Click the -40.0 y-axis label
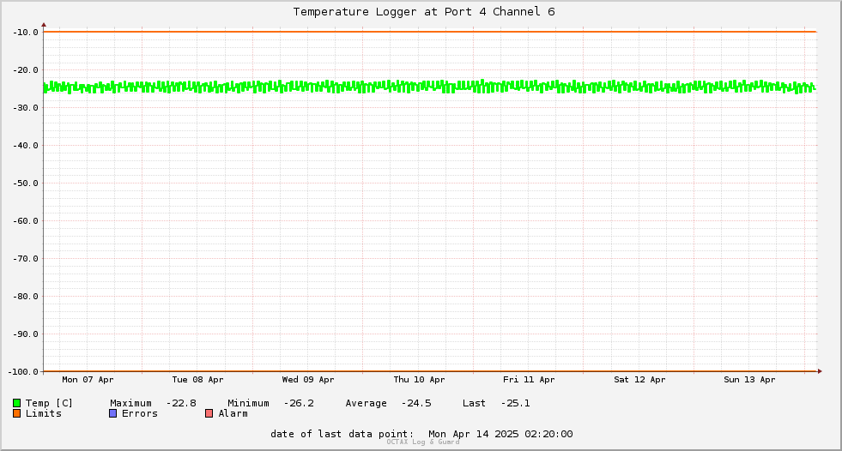The image size is (842, 451). click(26, 145)
